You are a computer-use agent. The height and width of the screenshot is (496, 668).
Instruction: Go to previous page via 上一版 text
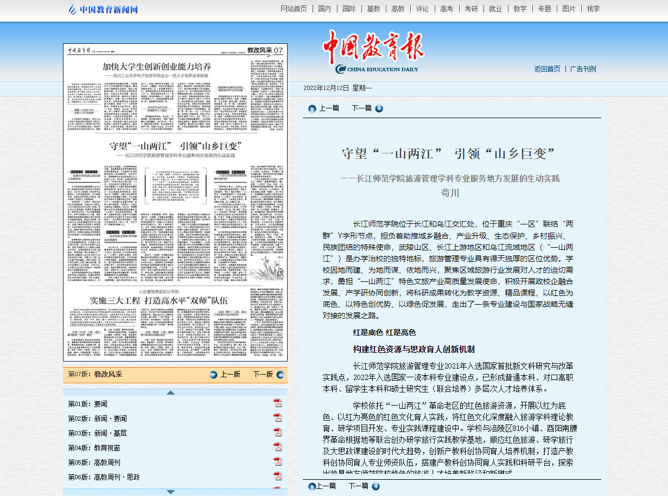230,375
